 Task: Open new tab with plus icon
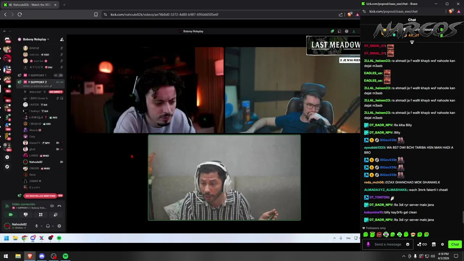click(64, 5)
